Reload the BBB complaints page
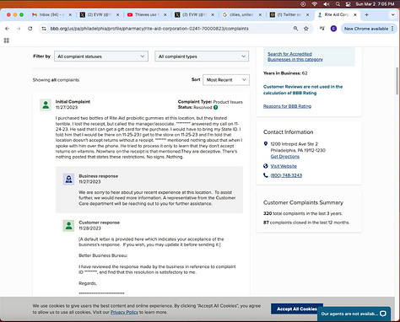 (30, 29)
